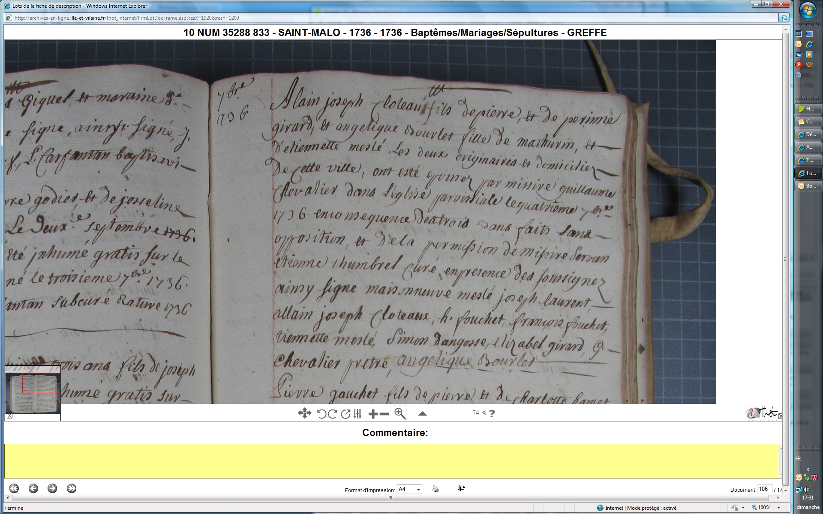823x514 pixels.
Task: Rotate the image clockwise
Action: pos(332,414)
